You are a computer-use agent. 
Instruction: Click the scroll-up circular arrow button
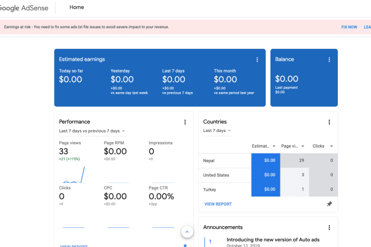pos(187,231)
